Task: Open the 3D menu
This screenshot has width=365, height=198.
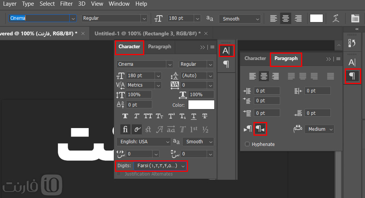Action: click(x=82, y=4)
